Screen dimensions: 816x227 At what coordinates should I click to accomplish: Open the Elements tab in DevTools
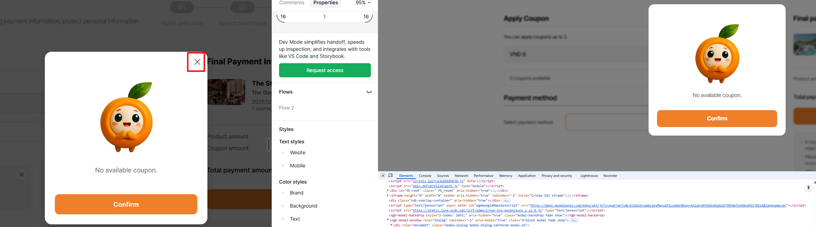click(x=406, y=176)
